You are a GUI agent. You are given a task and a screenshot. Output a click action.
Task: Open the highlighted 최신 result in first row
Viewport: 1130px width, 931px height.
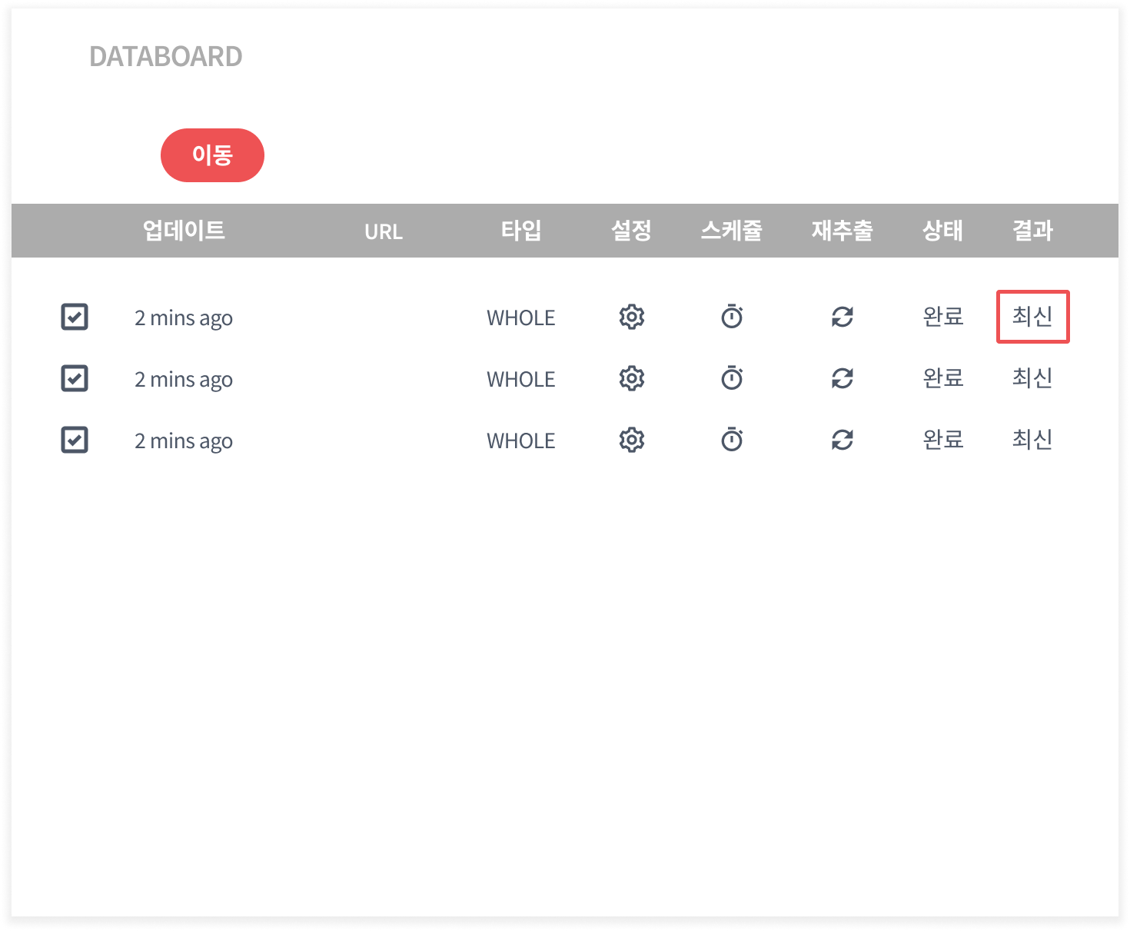pos(1032,317)
